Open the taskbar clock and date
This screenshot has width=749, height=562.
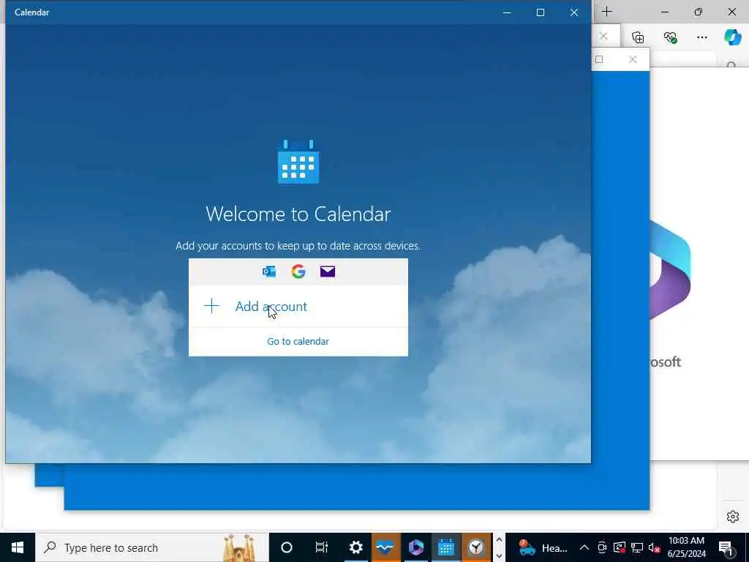click(x=686, y=547)
